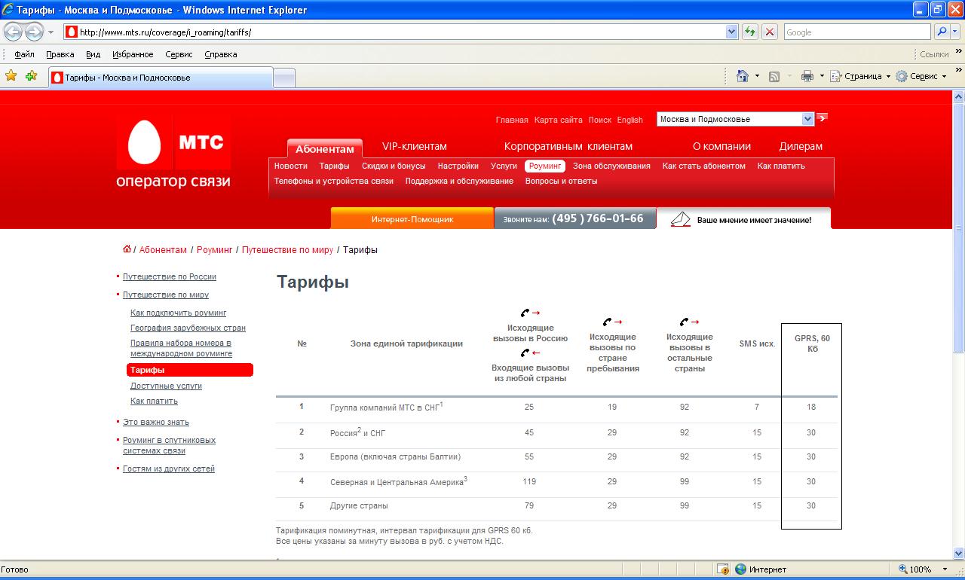The width and height of the screenshot is (965, 580).
Task: Click the Add to Favorites star-plus icon
Action: [x=31, y=75]
